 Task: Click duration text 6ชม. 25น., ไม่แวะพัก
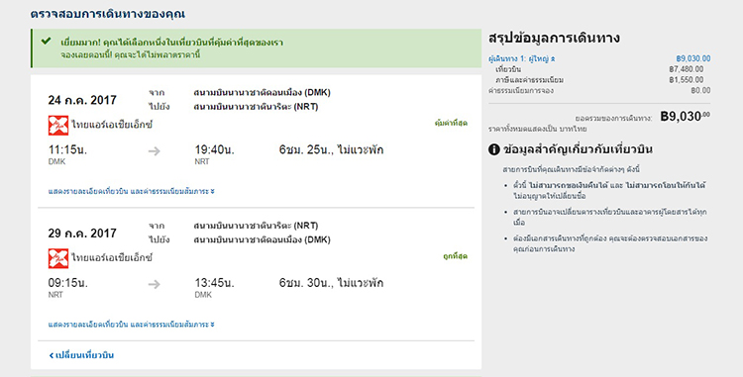click(331, 150)
